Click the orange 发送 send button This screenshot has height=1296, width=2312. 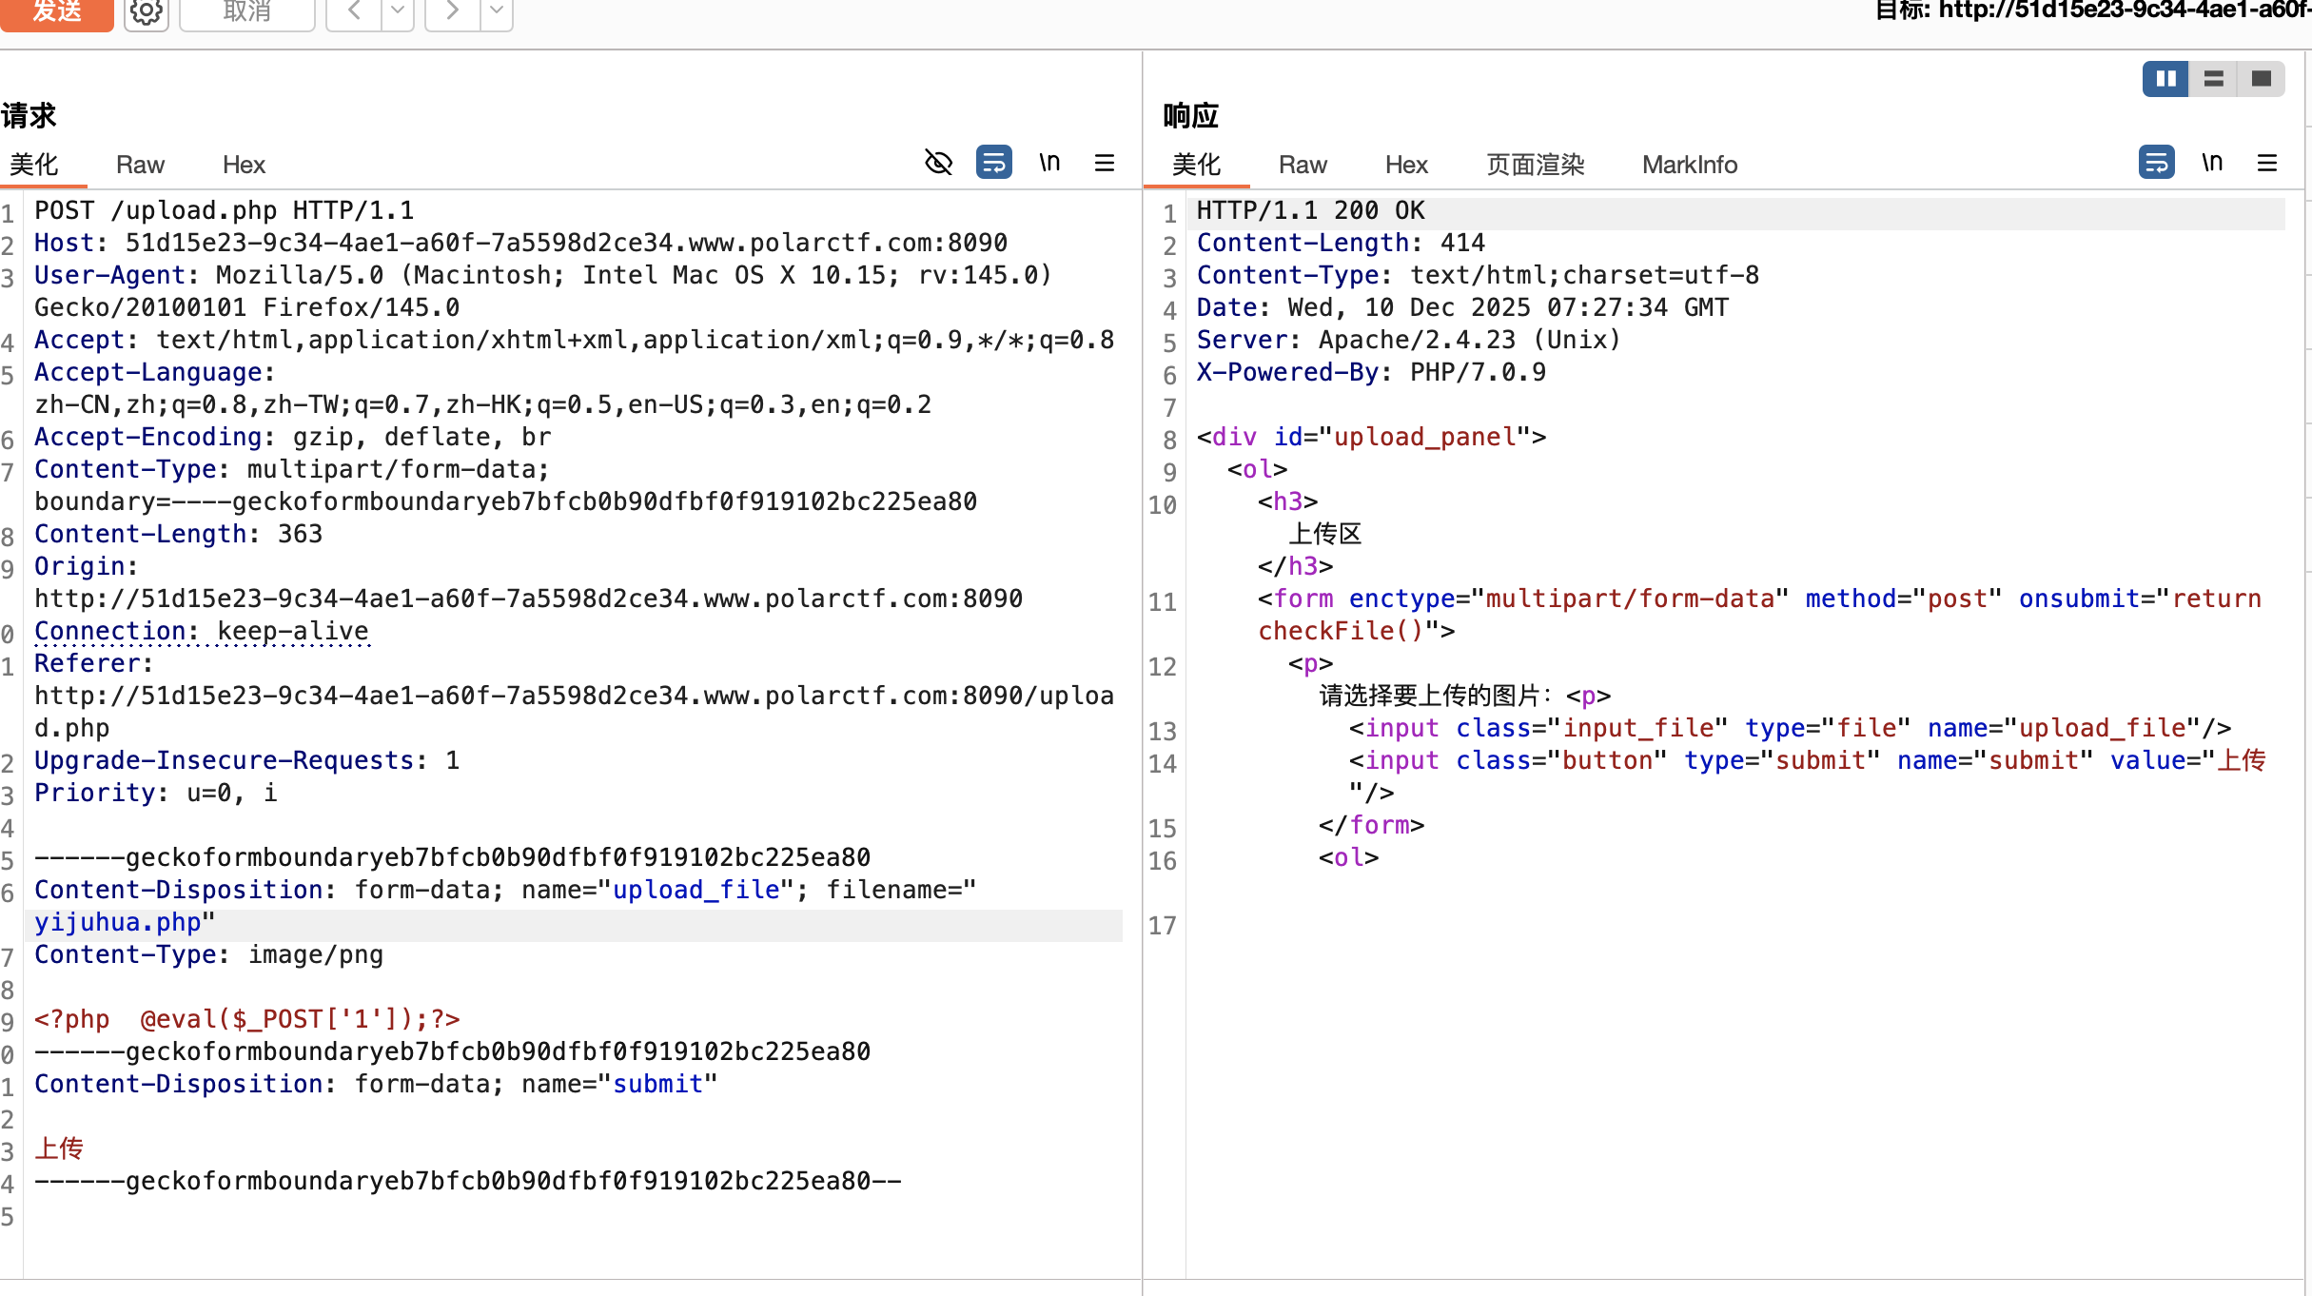click(57, 12)
